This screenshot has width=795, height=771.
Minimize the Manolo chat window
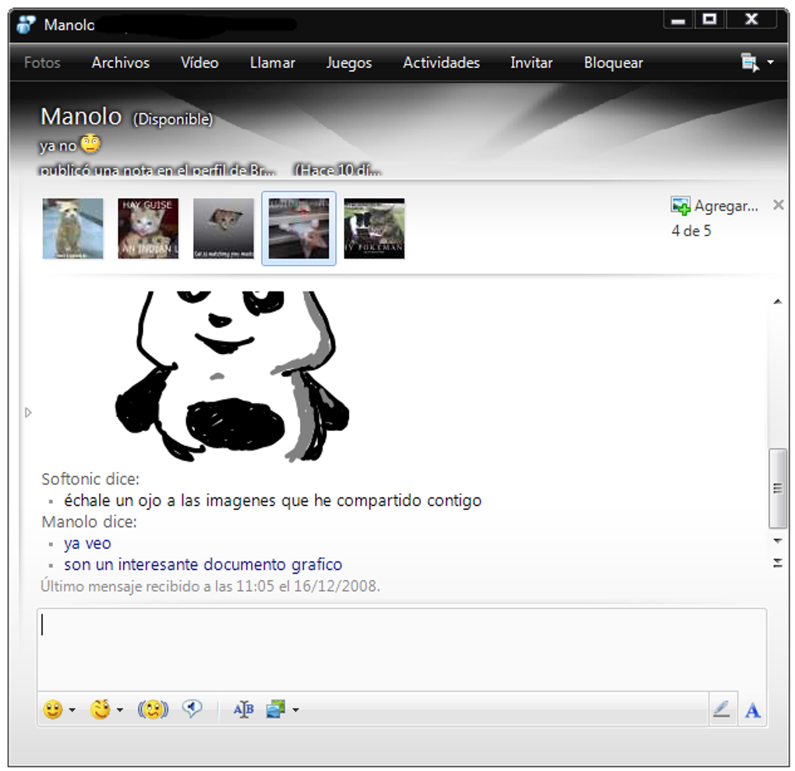point(678,20)
